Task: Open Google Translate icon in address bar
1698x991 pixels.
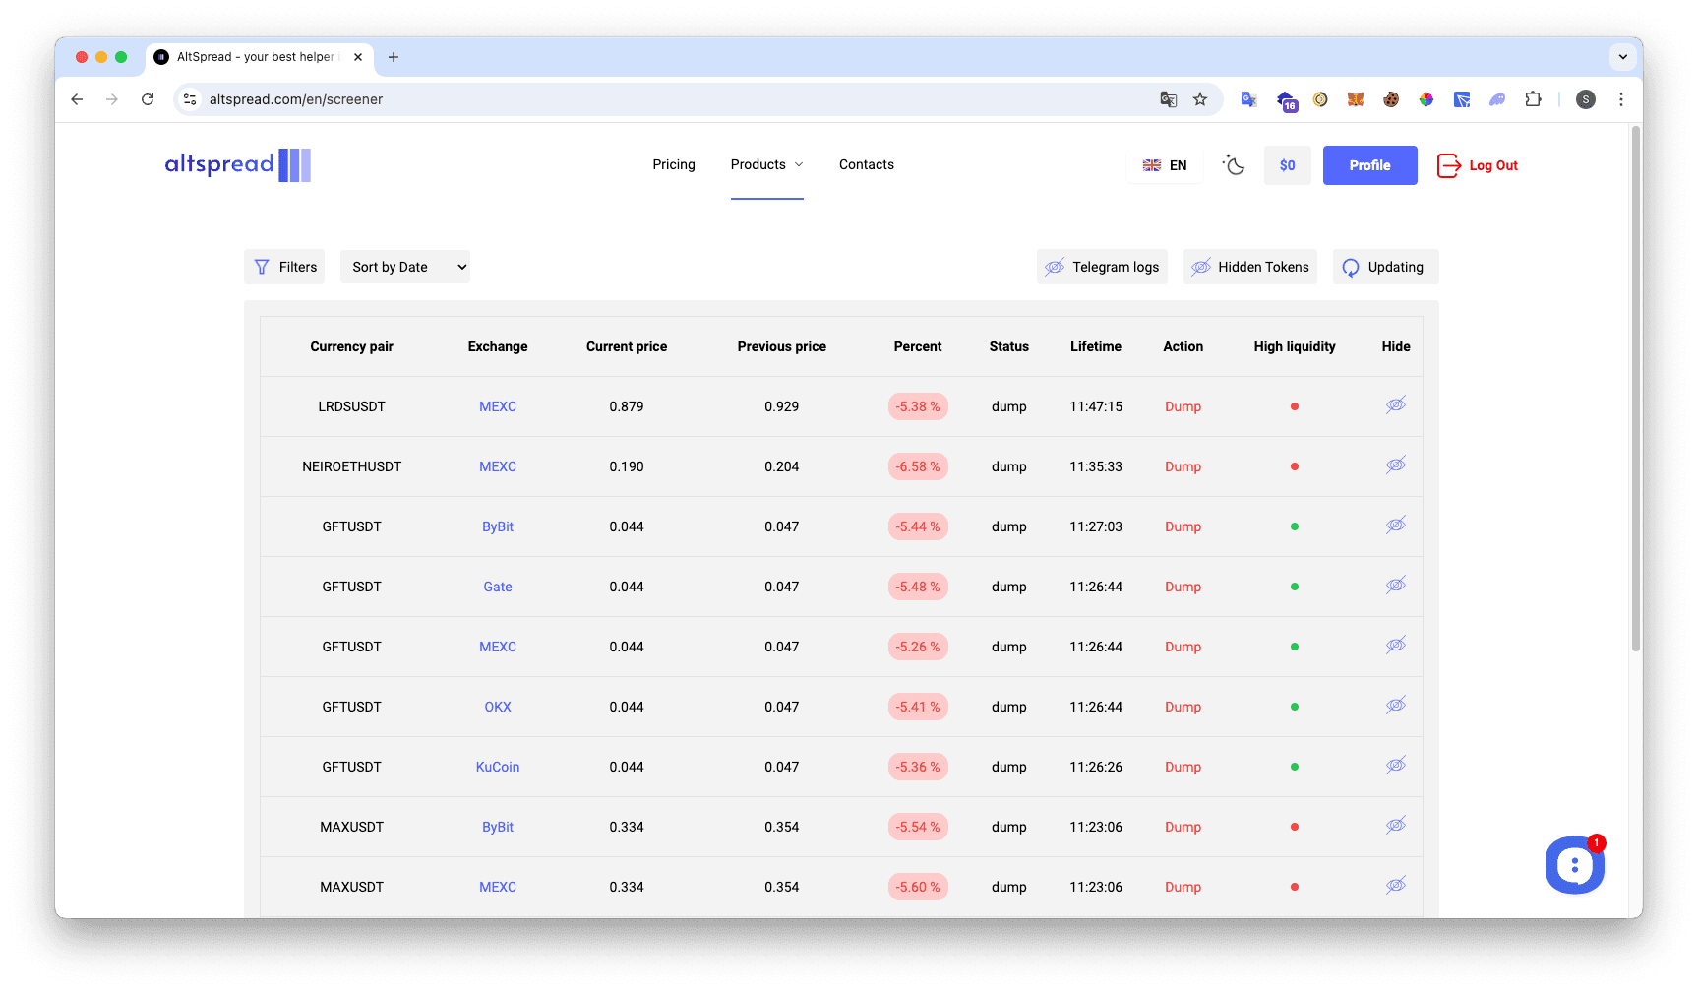Action: coord(1169,99)
